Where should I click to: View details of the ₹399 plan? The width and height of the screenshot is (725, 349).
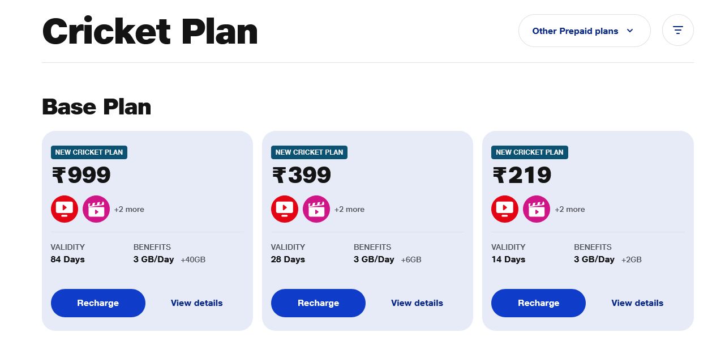pyautogui.click(x=417, y=303)
